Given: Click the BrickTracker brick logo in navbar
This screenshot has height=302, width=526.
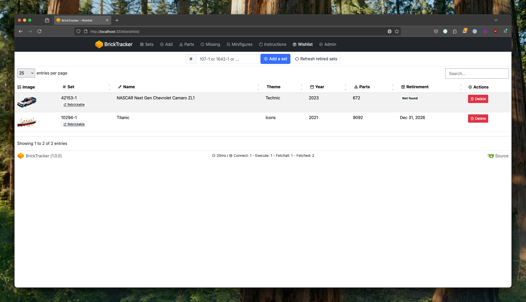Looking at the screenshot, I should pos(99,45).
